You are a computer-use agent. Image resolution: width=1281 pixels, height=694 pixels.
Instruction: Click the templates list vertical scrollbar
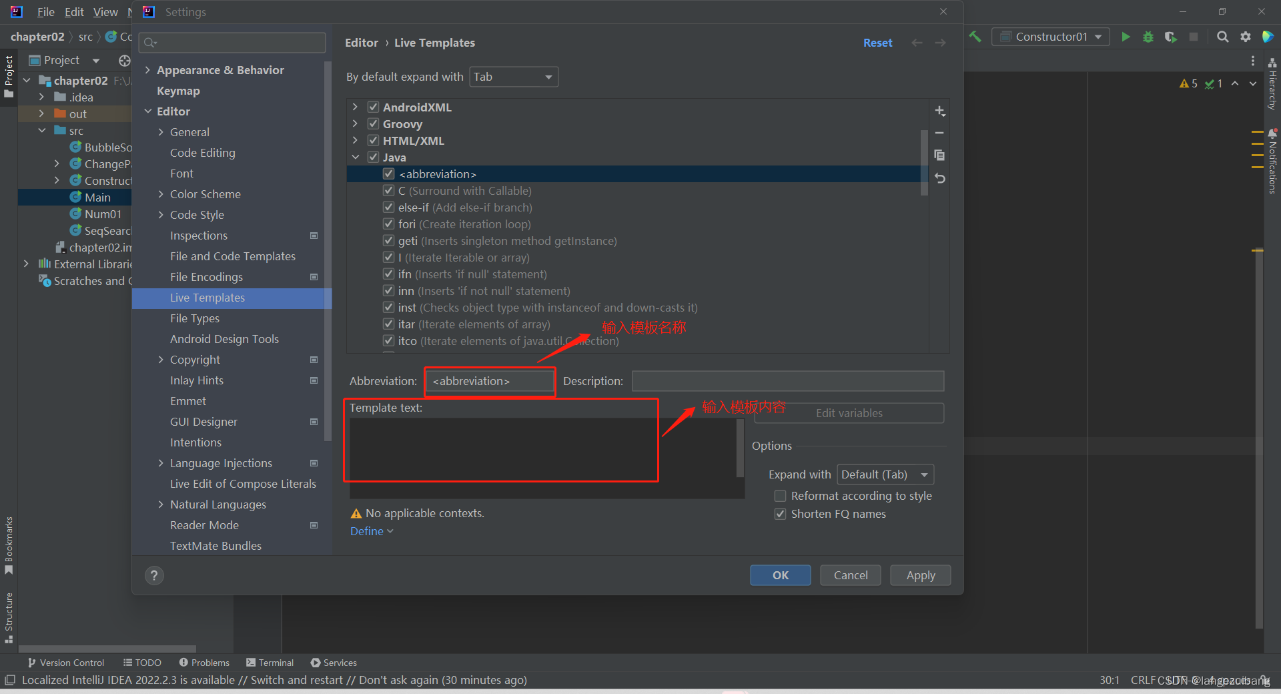[924, 161]
